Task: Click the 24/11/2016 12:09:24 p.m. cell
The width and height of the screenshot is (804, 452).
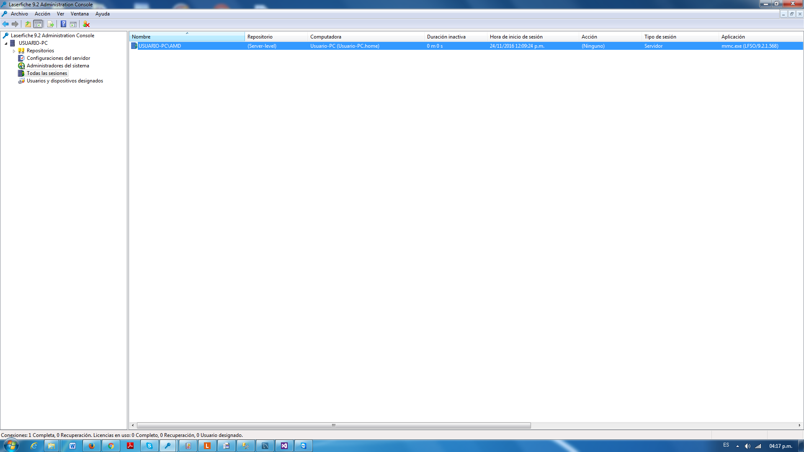Action: coord(517,46)
